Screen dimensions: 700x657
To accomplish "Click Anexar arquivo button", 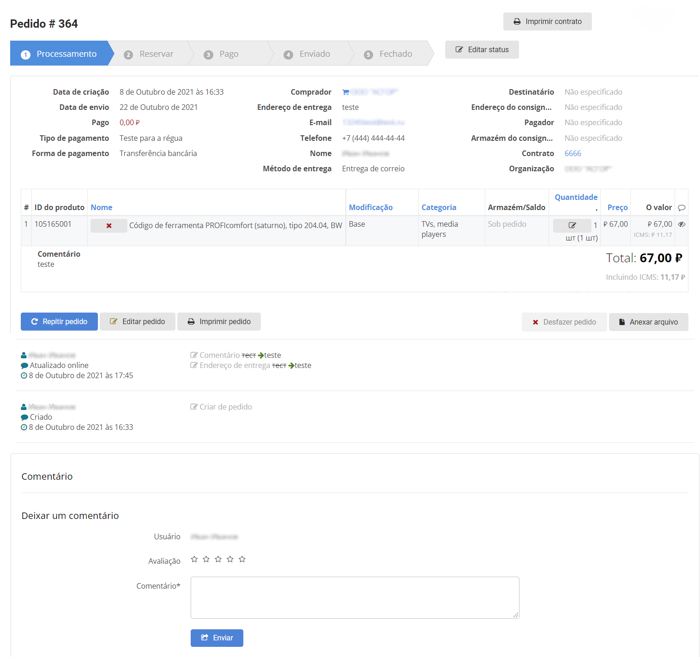I will click(648, 322).
